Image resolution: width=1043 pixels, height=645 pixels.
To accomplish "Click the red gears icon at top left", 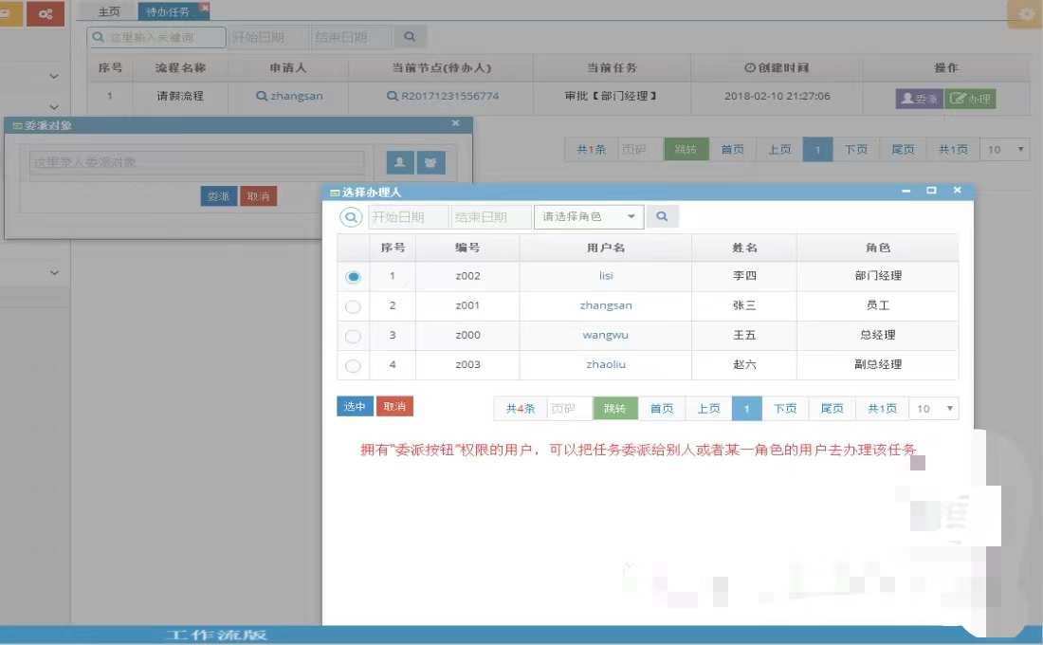I will [46, 13].
